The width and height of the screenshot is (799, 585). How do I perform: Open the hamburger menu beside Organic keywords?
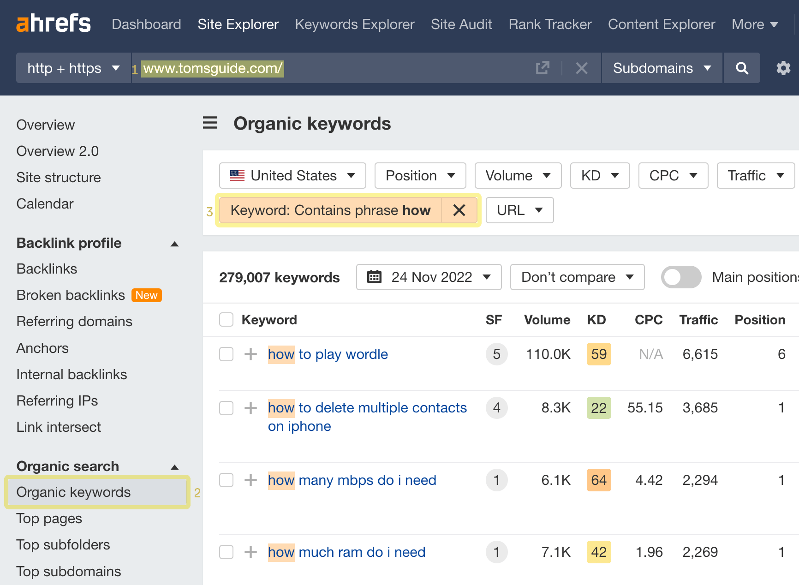(x=210, y=123)
